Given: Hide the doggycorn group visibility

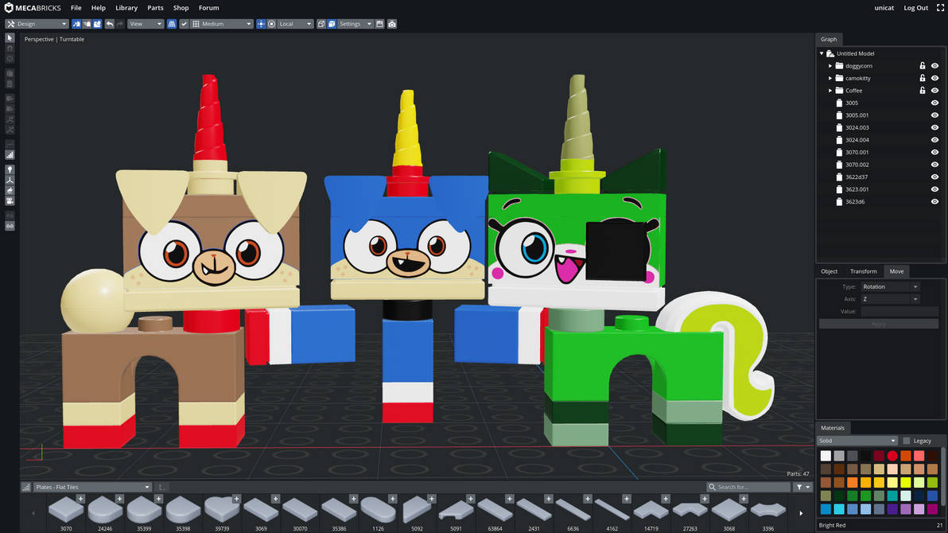Looking at the screenshot, I should (x=934, y=65).
